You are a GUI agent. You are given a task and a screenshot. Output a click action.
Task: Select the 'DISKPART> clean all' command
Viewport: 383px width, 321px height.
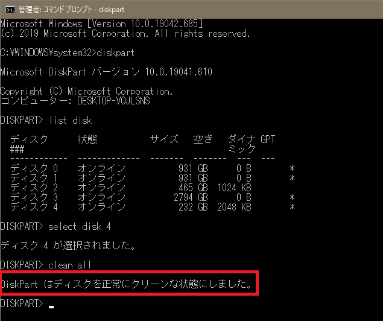click(46, 265)
